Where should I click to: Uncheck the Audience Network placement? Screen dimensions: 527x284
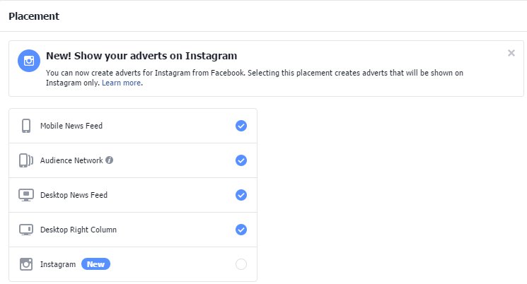click(241, 160)
